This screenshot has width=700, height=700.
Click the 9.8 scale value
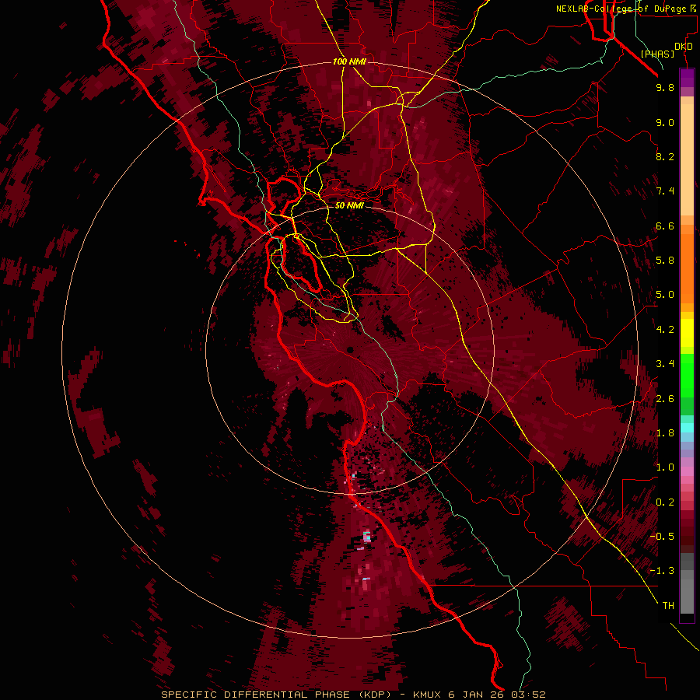coord(665,87)
